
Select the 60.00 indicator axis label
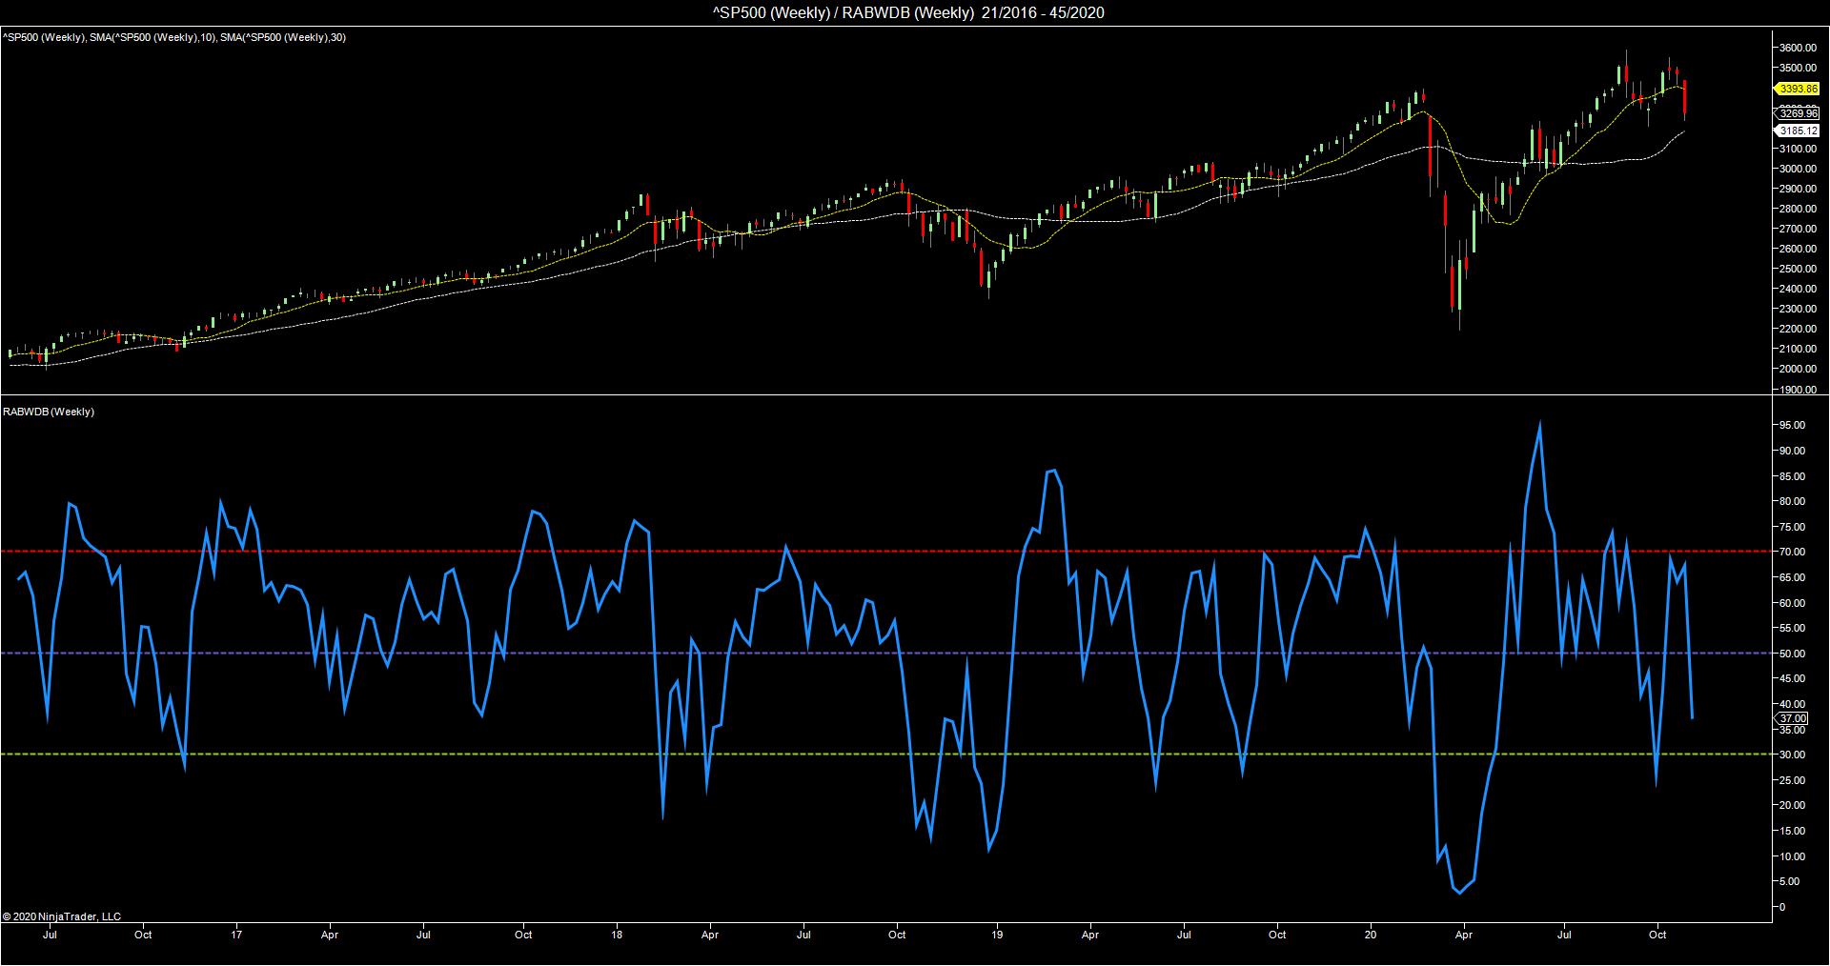click(x=1792, y=603)
